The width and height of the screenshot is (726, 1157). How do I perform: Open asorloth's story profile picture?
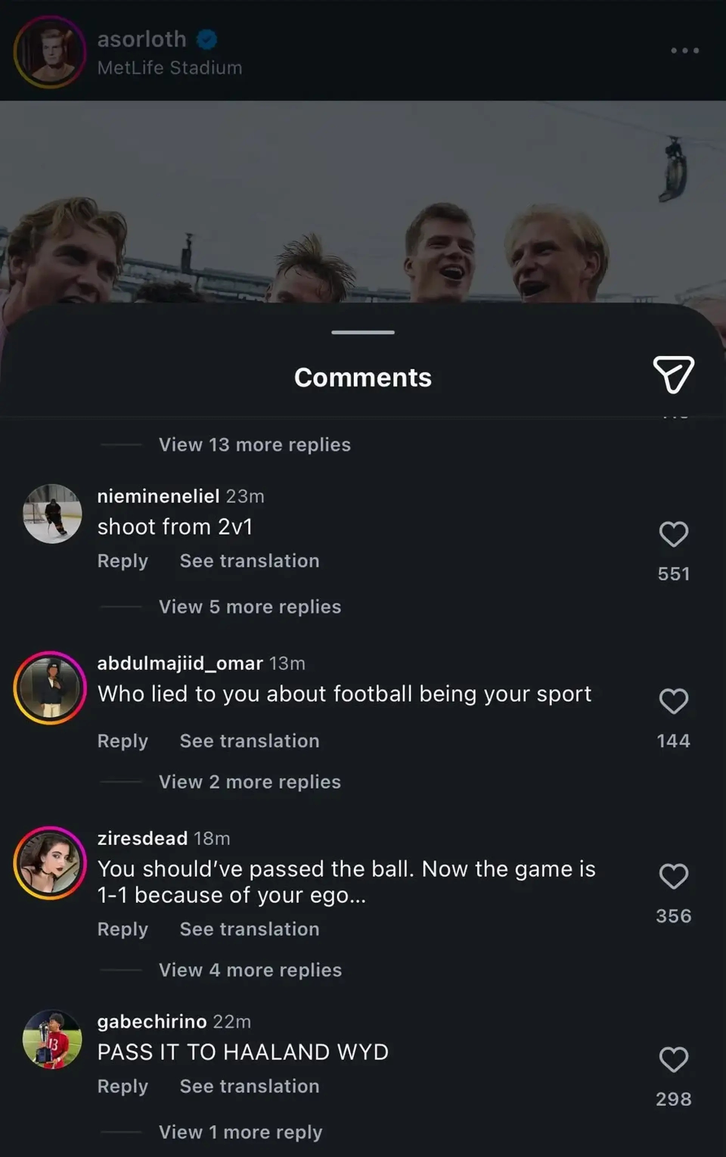tap(50, 52)
